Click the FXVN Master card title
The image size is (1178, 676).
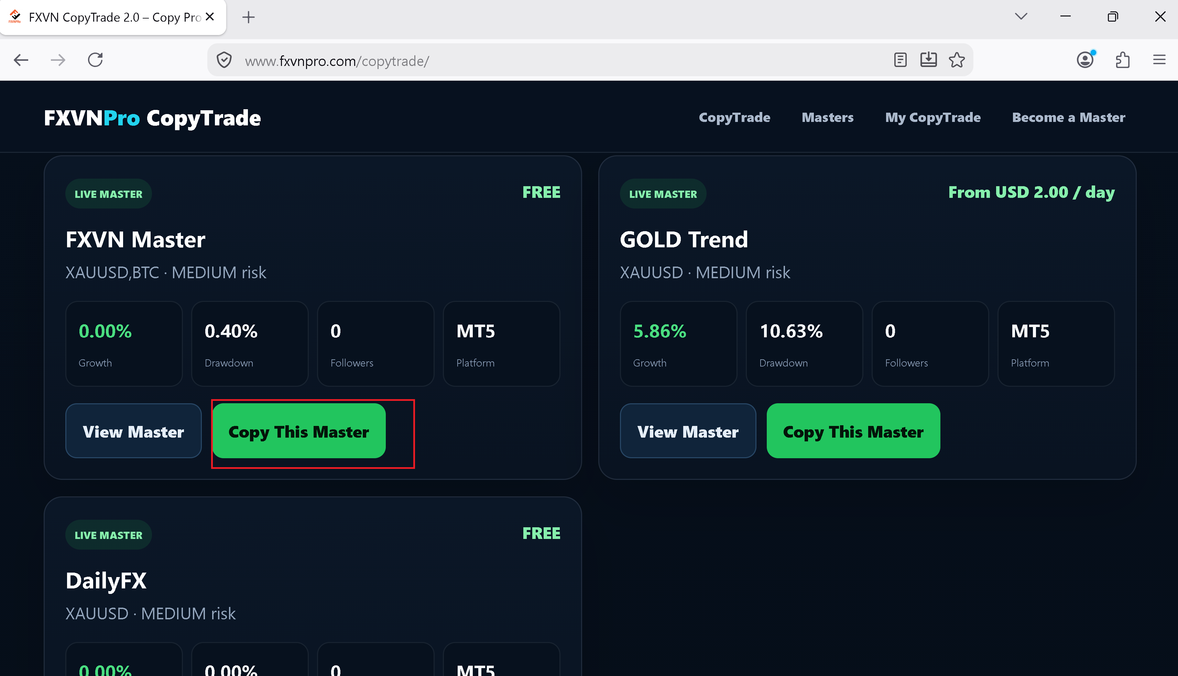click(135, 240)
